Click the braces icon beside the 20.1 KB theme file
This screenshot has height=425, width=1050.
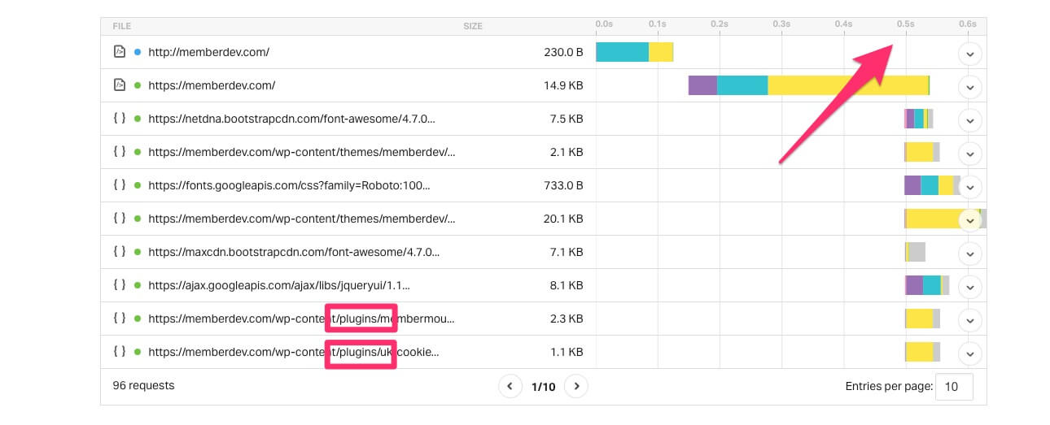[x=119, y=219]
